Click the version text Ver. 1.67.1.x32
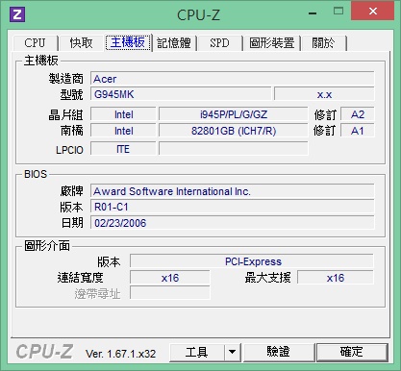 (120, 354)
